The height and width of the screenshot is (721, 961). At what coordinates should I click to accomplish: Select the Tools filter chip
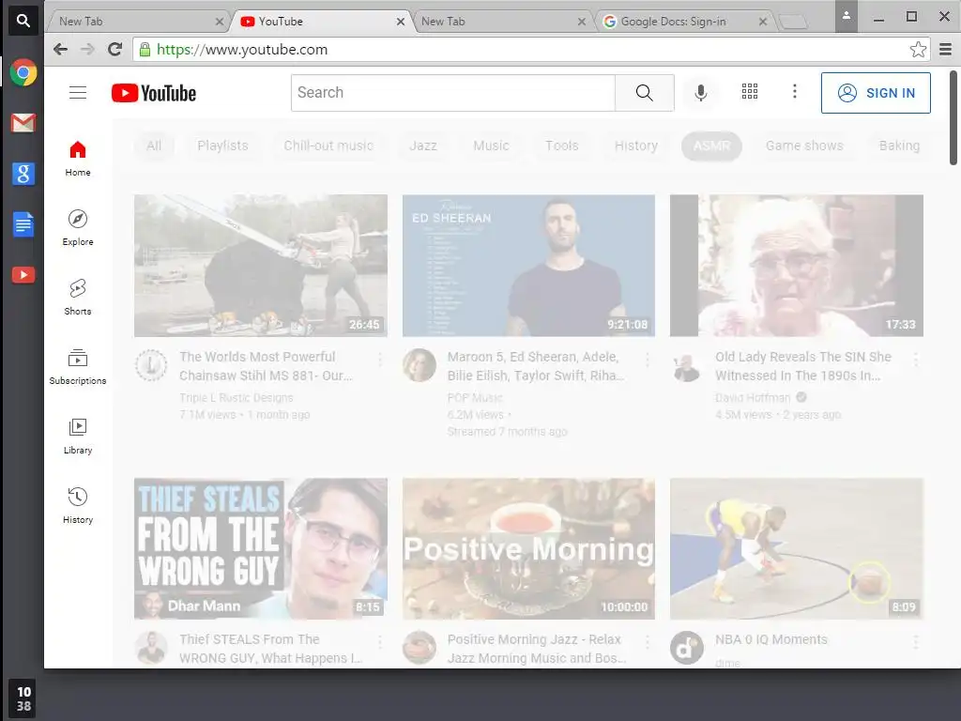click(562, 146)
